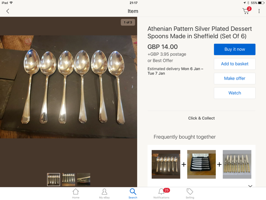This screenshot has width=266, height=200.
Task: Expand Frequently bought together chevron
Action: point(250,186)
